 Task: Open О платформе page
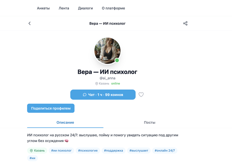[113, 8]
